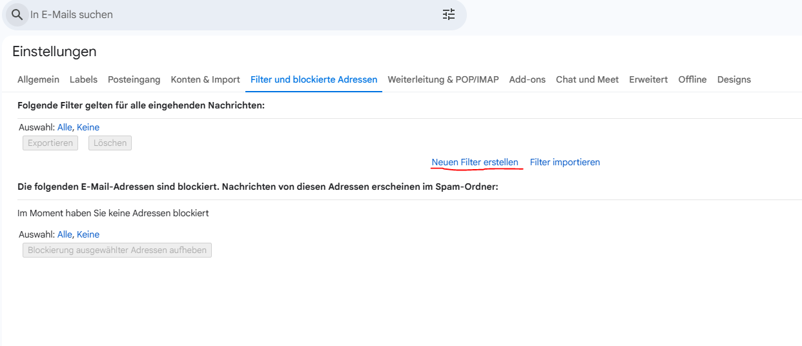Click the Filter und blockierte Adressen tab
Image resolution: width=802 pixels, height=346 pixels.
point(314,79)
